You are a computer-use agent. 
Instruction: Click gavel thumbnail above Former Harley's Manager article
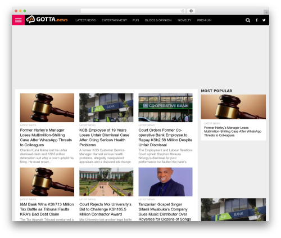[47, 107]
